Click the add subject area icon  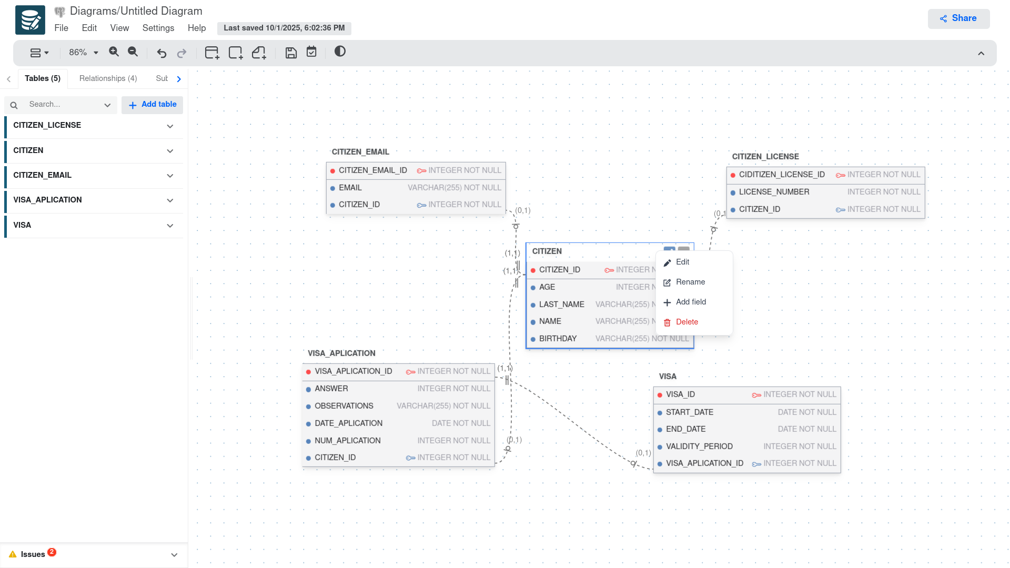click(x=236, y=53)
